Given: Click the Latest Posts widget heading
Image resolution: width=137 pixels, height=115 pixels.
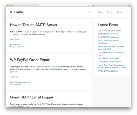Looking at the screenshot, I should pyautogui.click(x=108, y=25).
